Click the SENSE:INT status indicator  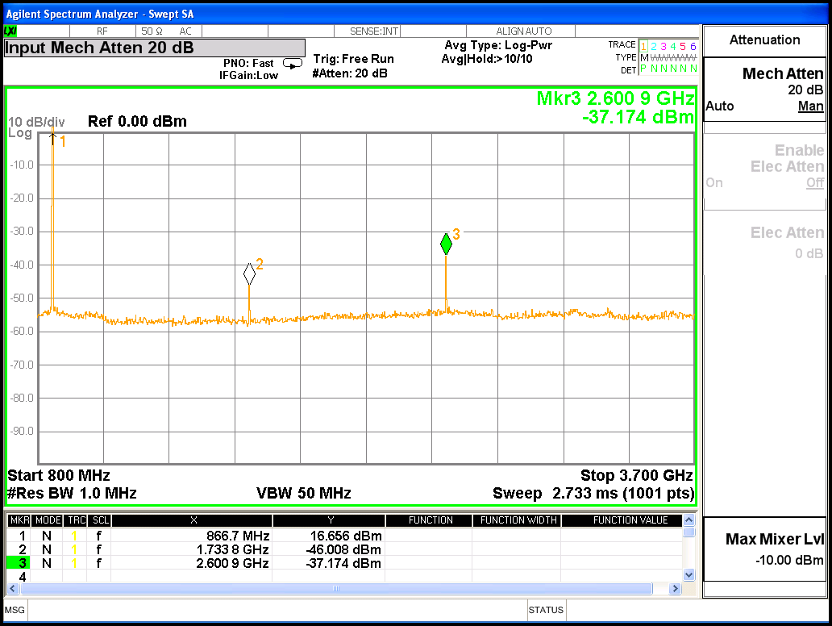click(x=374, y=31)
